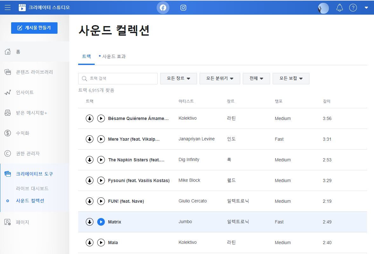The height and width of the screenshot is (254, 374).
Task: Open the 모든 분위기 dropdown
Action: (220, 79)
